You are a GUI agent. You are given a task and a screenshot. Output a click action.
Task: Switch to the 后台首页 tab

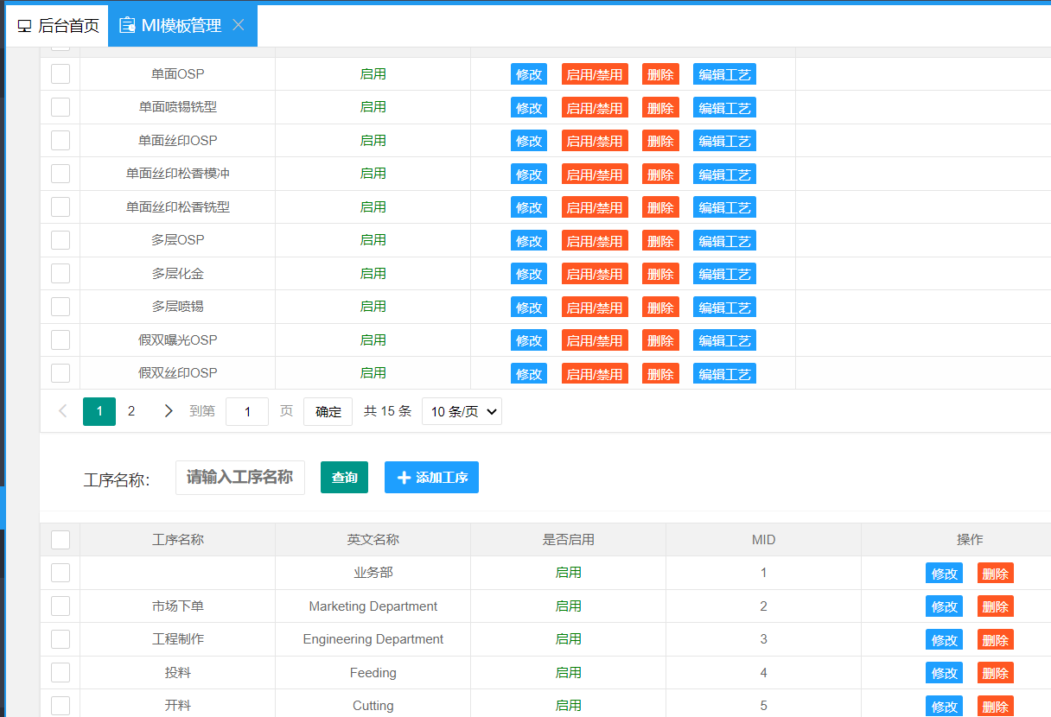coord(59,26)
